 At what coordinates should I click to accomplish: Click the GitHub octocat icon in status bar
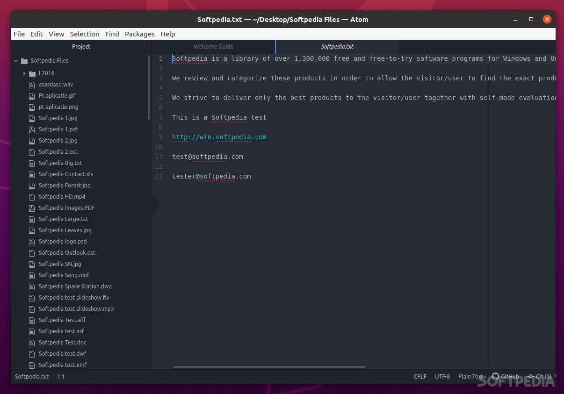tap(495, 376)
